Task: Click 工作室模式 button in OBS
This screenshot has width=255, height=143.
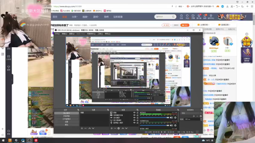Action: point(67,119)
